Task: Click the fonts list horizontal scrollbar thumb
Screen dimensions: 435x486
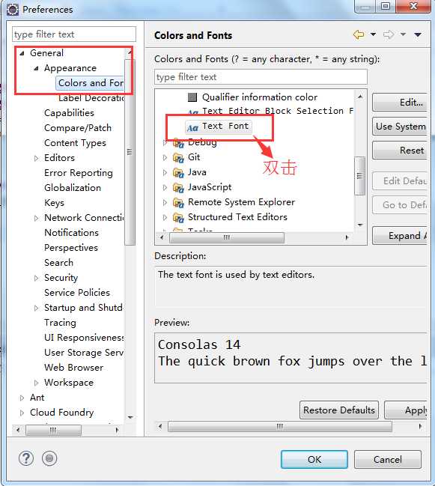Action: pos(227,237)
